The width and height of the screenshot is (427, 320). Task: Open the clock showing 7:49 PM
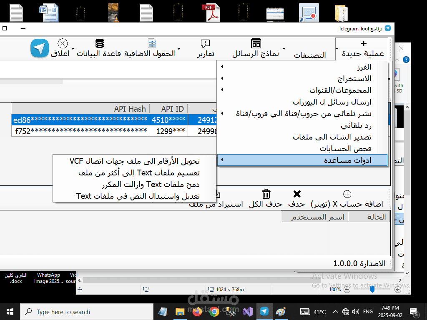coord(390,312)
